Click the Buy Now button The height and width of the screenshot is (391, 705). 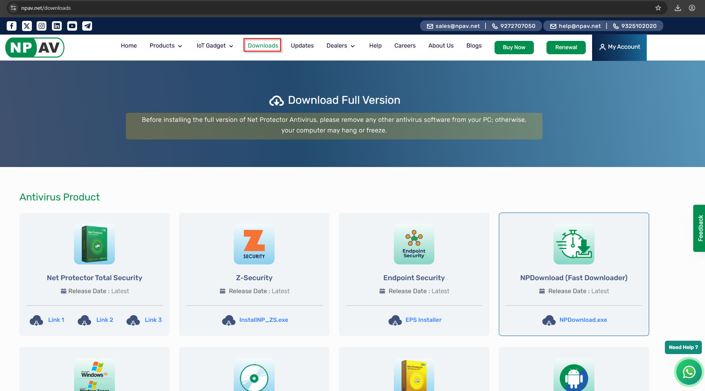(x=514, y=47)
